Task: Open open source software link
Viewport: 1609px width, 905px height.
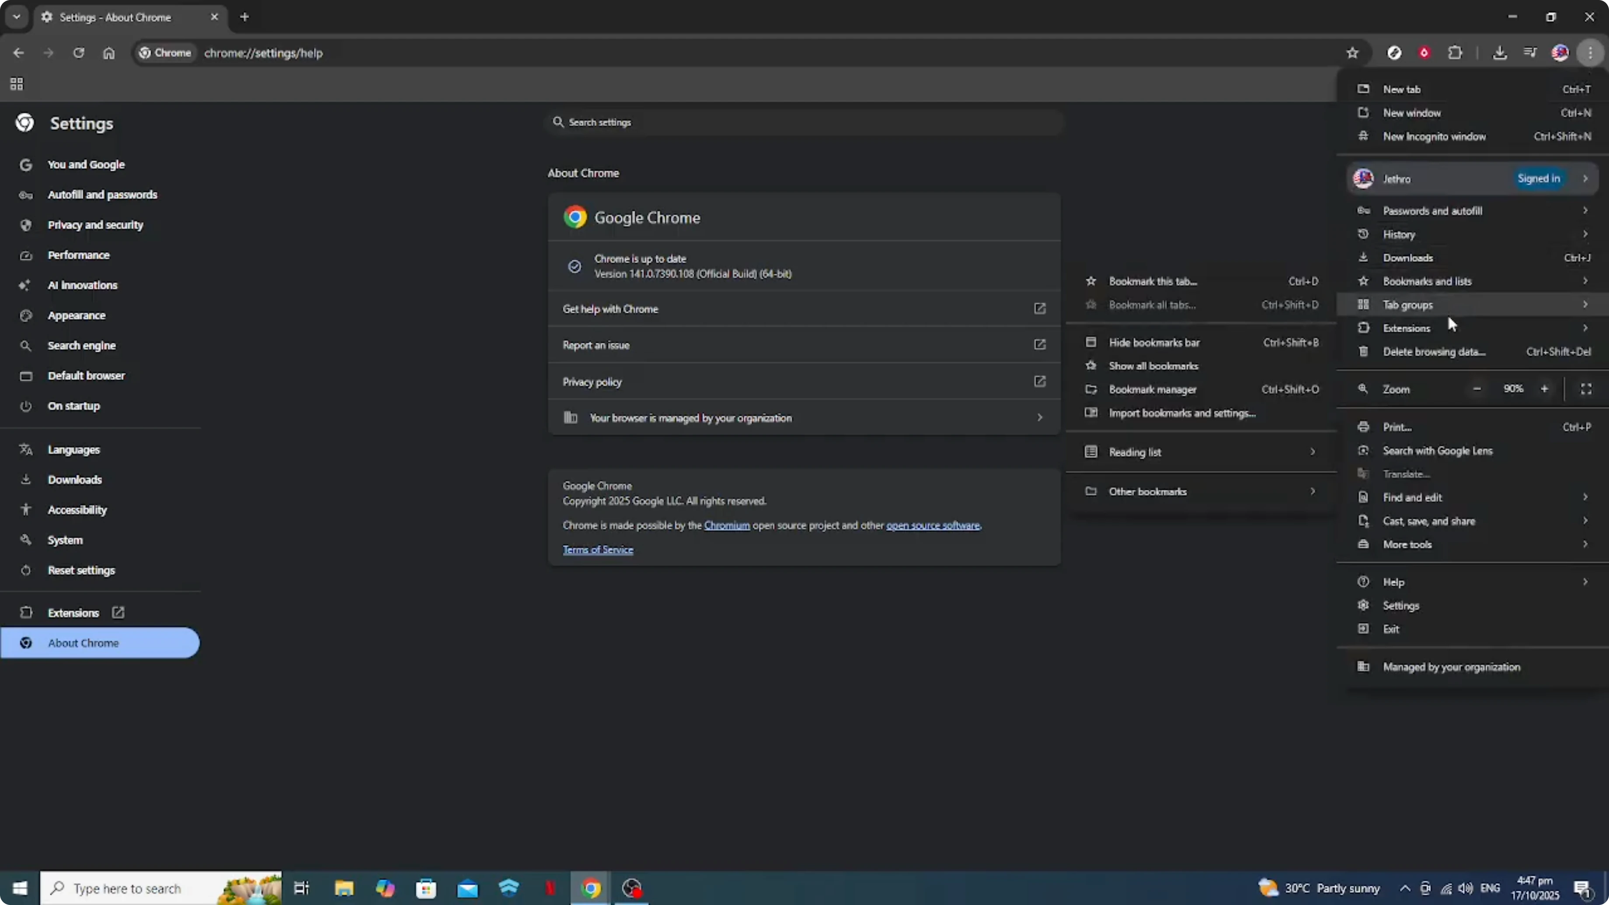Action: click(x=933, y=526)
